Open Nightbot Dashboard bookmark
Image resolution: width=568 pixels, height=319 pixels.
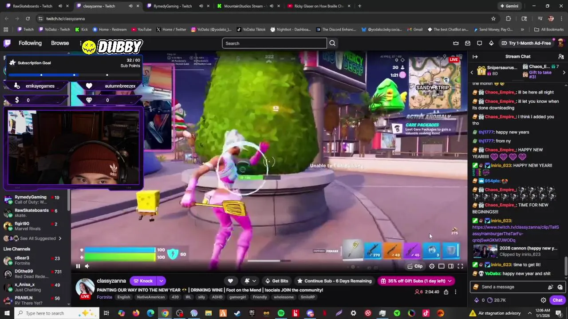pos(290,30)
